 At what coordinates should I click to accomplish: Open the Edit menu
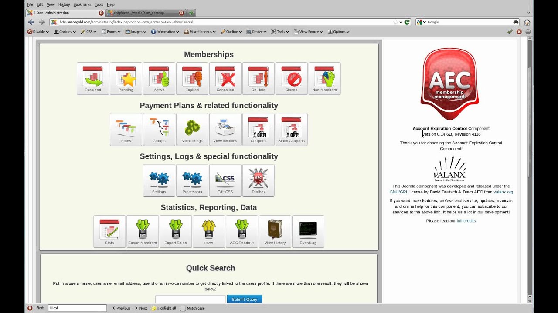[40, 4]
